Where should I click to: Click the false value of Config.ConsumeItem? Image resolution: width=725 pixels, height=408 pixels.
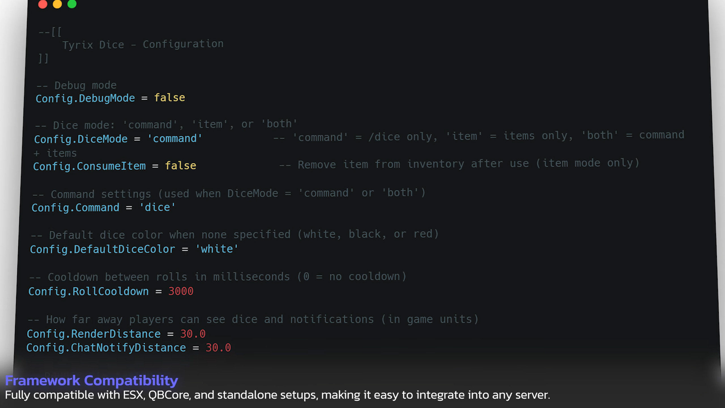click(x=180, y=166)
